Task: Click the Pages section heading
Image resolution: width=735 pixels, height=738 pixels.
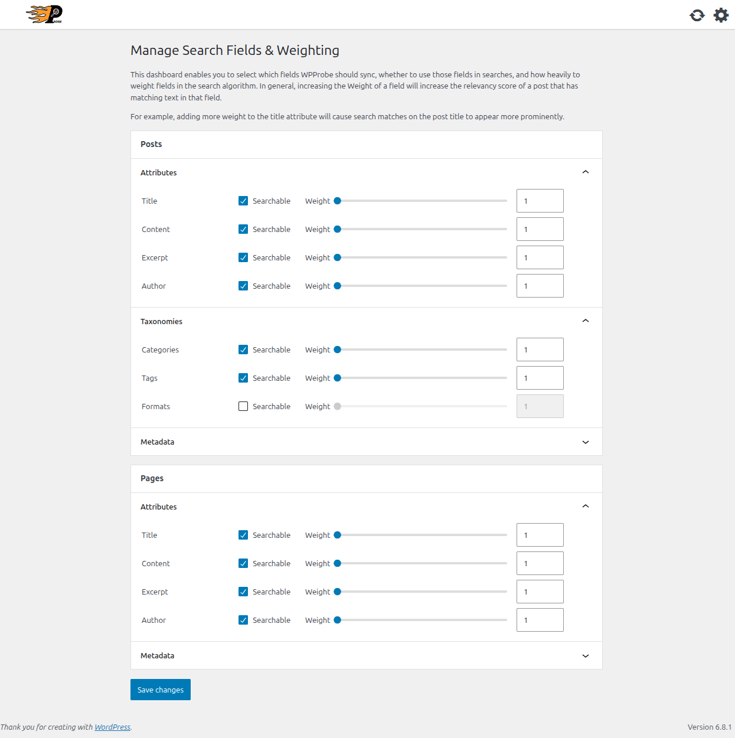Action: click(152, 478)
